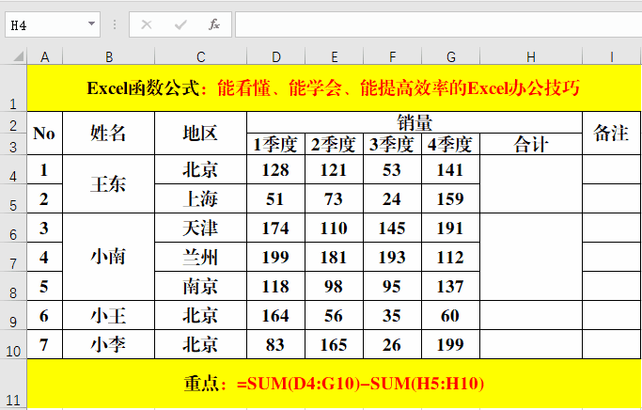
Task: Click the 4季度 header cell
Action: pyautogui.click(x=450, y=144)
